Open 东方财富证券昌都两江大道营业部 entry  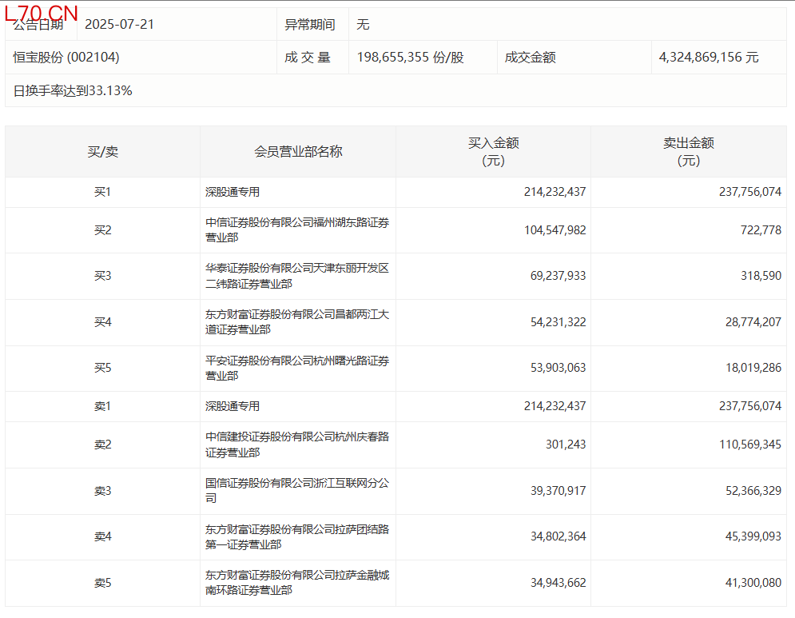[x=297, y=322]
